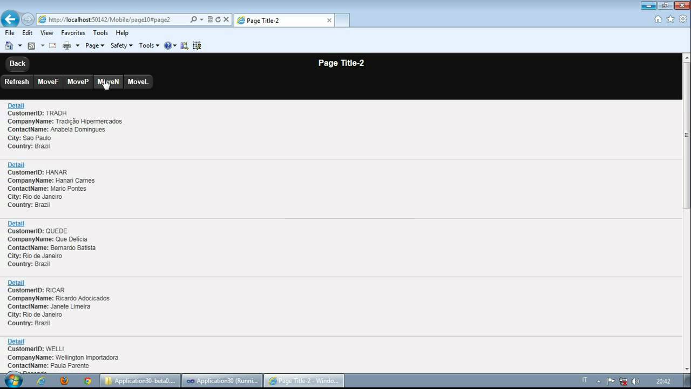Viewport: 691px width, 389px height.
Task: Open the Favorites menu
Action: tap(73, 33)
